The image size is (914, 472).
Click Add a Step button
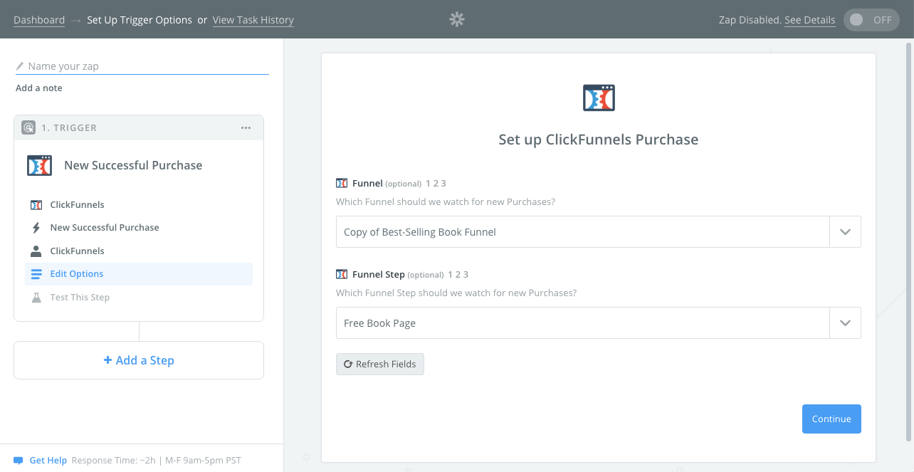[139, 360]
